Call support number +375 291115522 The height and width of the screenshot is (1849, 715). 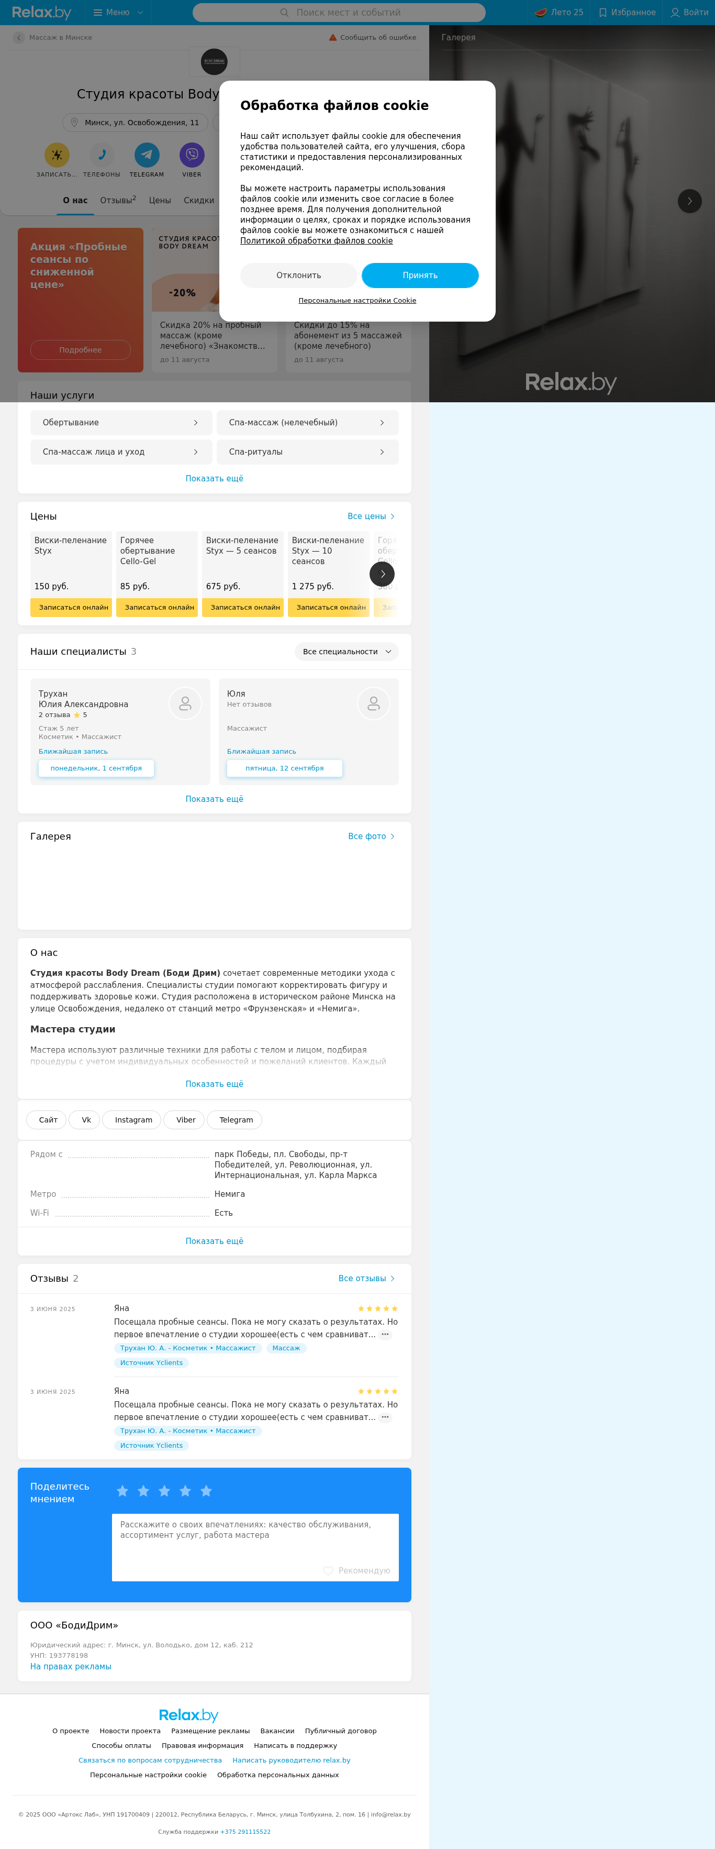point(245,1832)
